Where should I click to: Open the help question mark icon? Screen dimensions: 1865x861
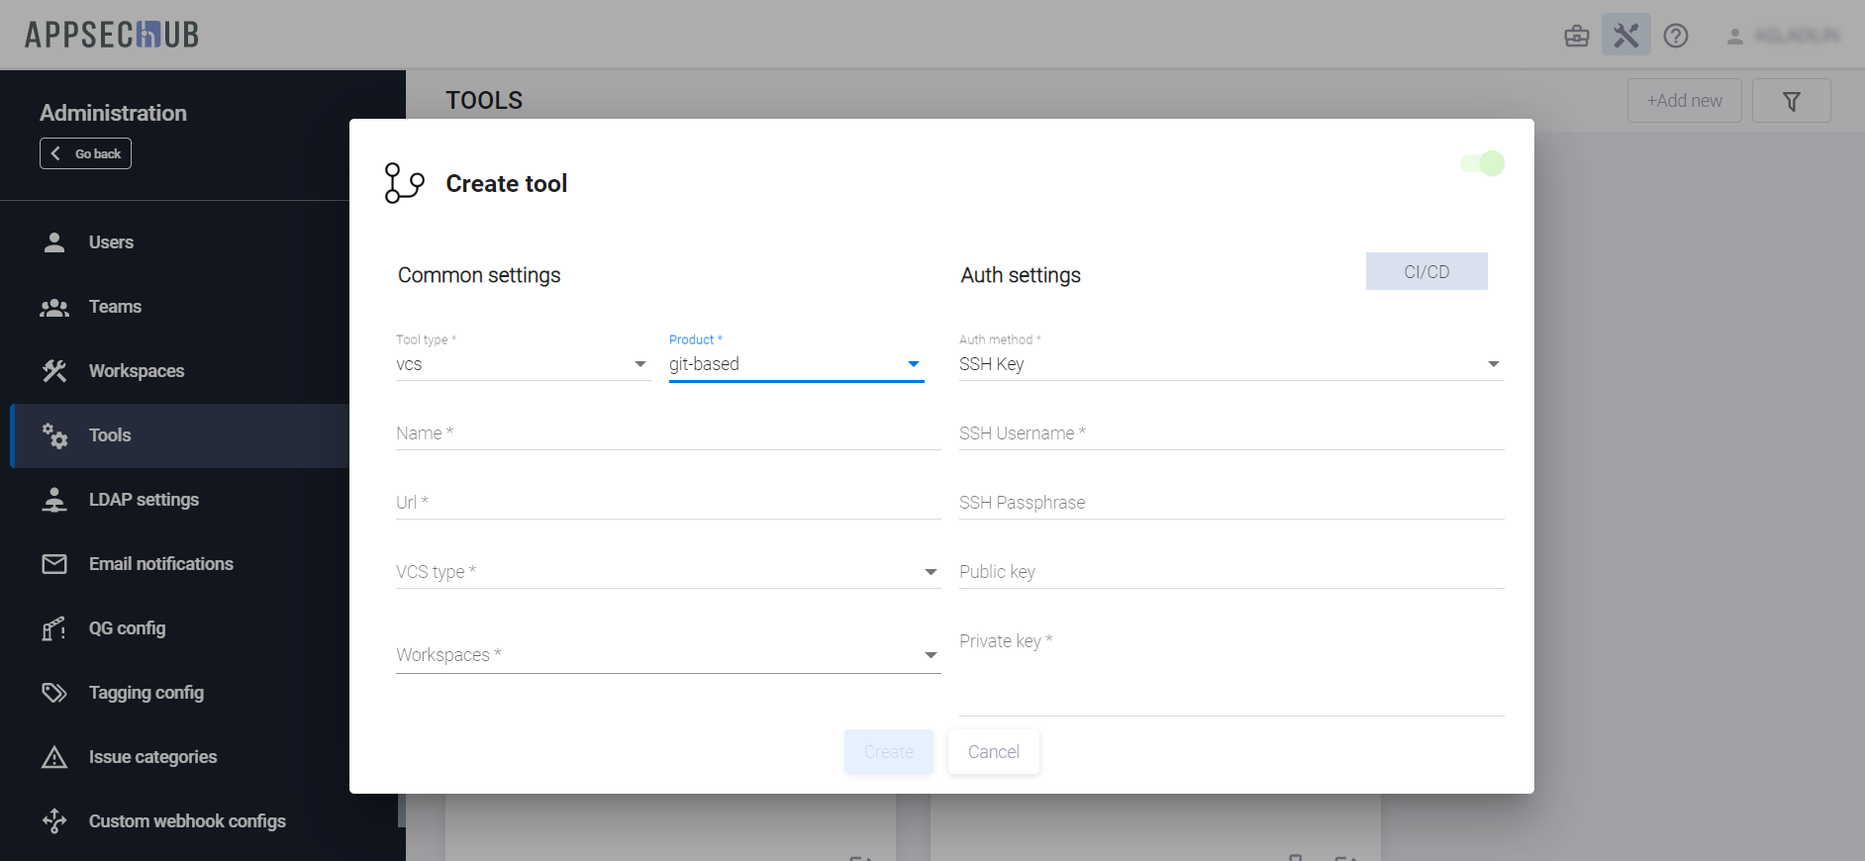point(1675,36)
